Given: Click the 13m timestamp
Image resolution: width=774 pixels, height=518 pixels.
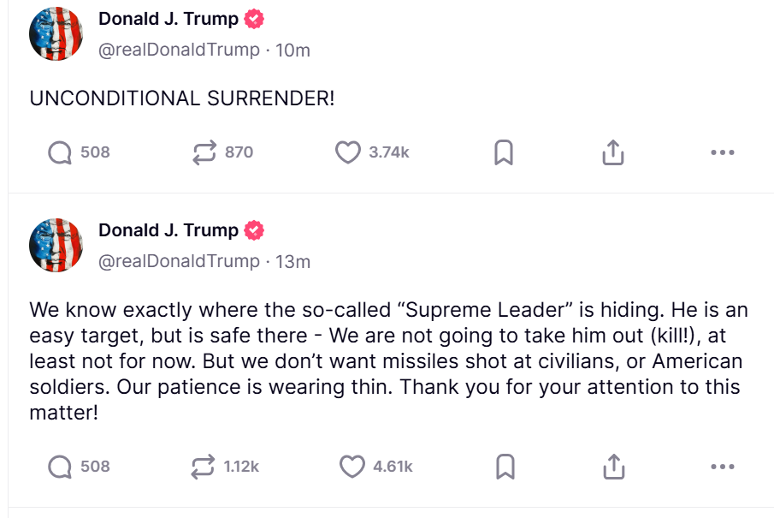Looking at the screenshot, I should pos(292,261).
